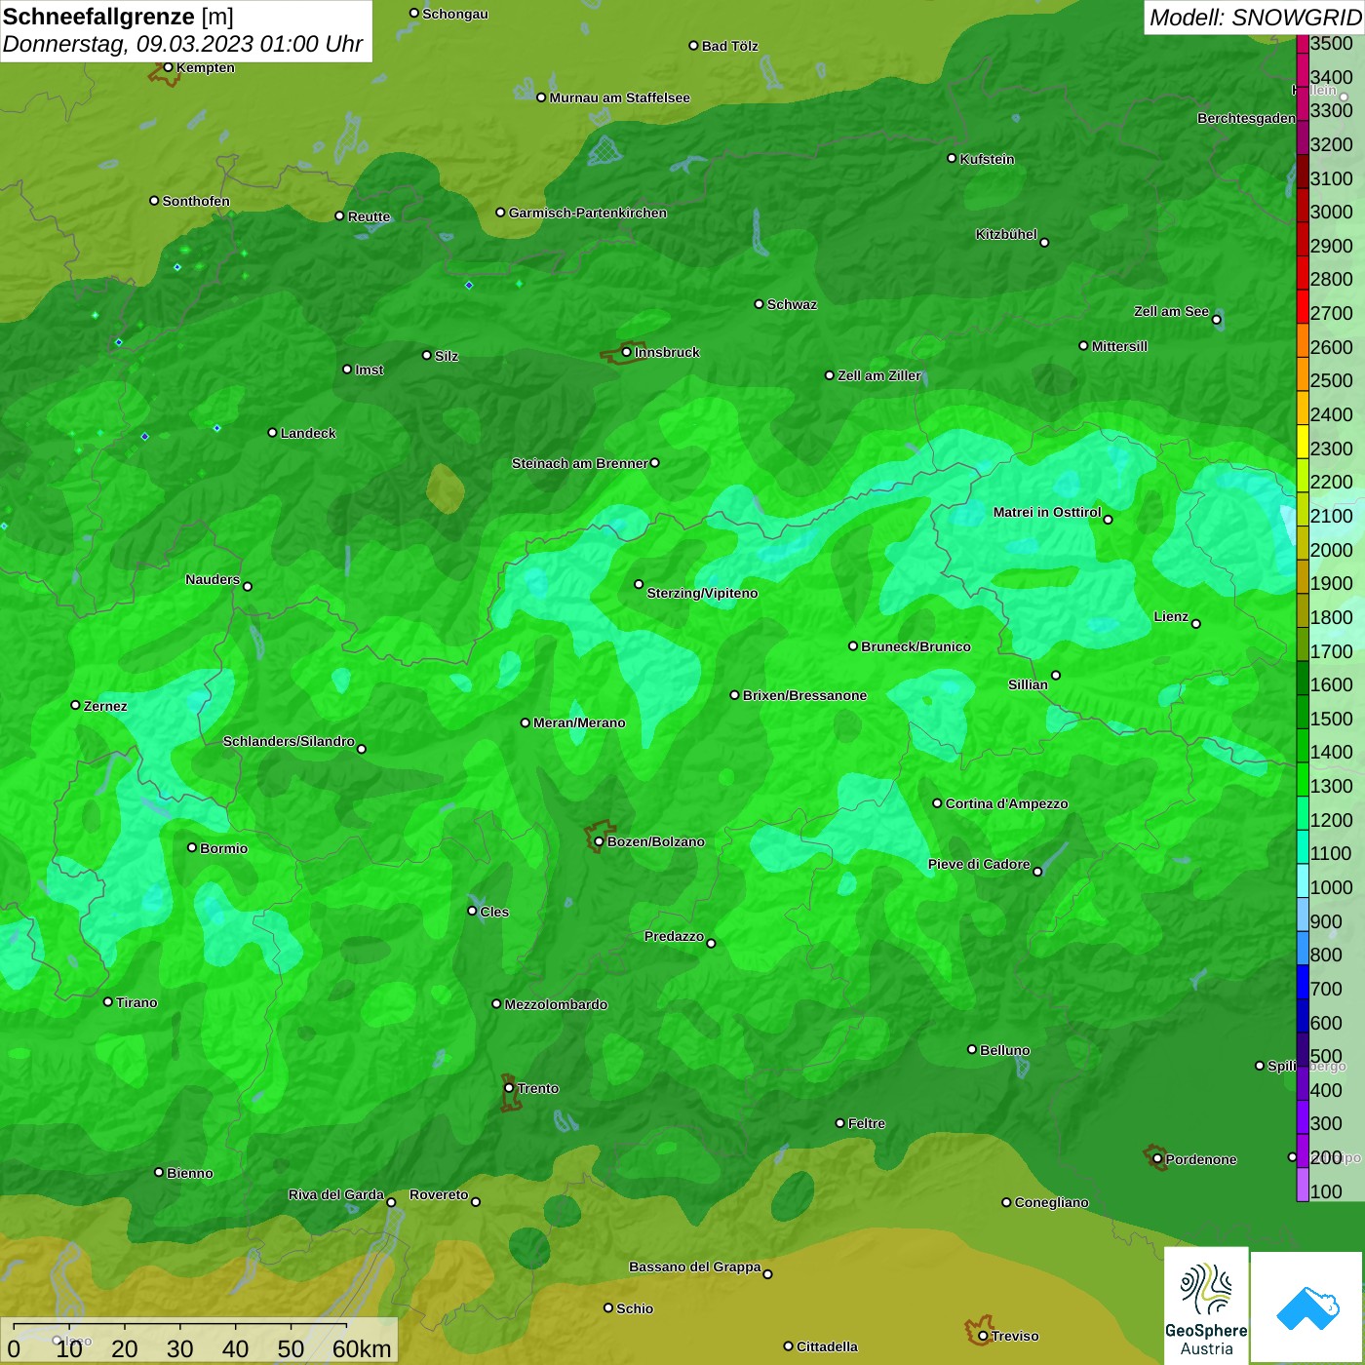Click the 'Riva del Garda' label
Screen dimensions: 1365x1365
tap(336, 1194)
